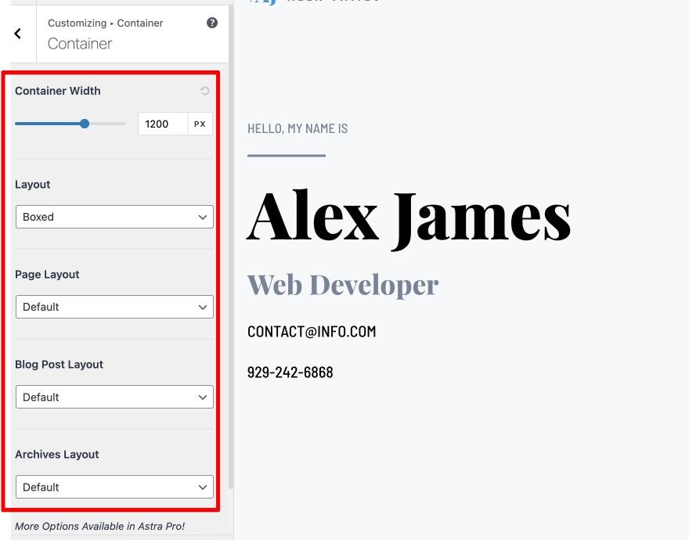Click the Container panel heading
Screen dimensions: 689x540
(79, 44)
